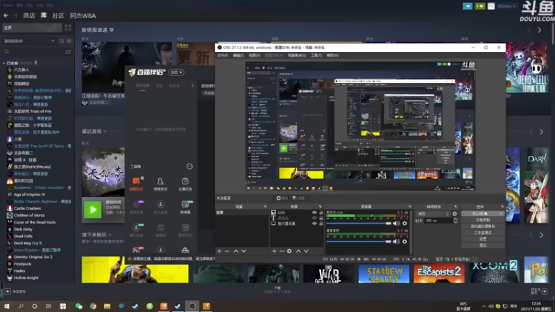Move the source up in OBS sources panel
Screen dimensions: 555x312
[298, 251]
